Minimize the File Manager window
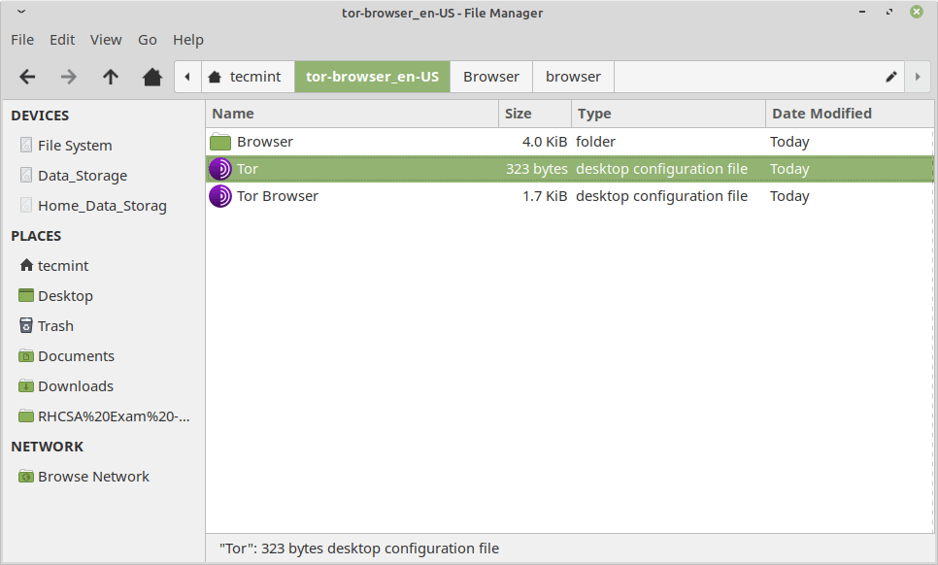The width and height of the screenshot is (938, 565). pos(862,12)
